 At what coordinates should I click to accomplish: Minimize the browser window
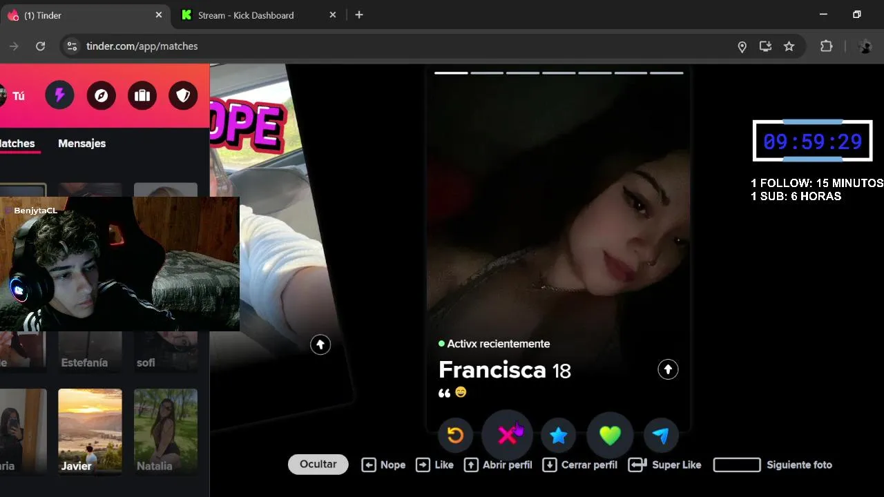[823, 14]
